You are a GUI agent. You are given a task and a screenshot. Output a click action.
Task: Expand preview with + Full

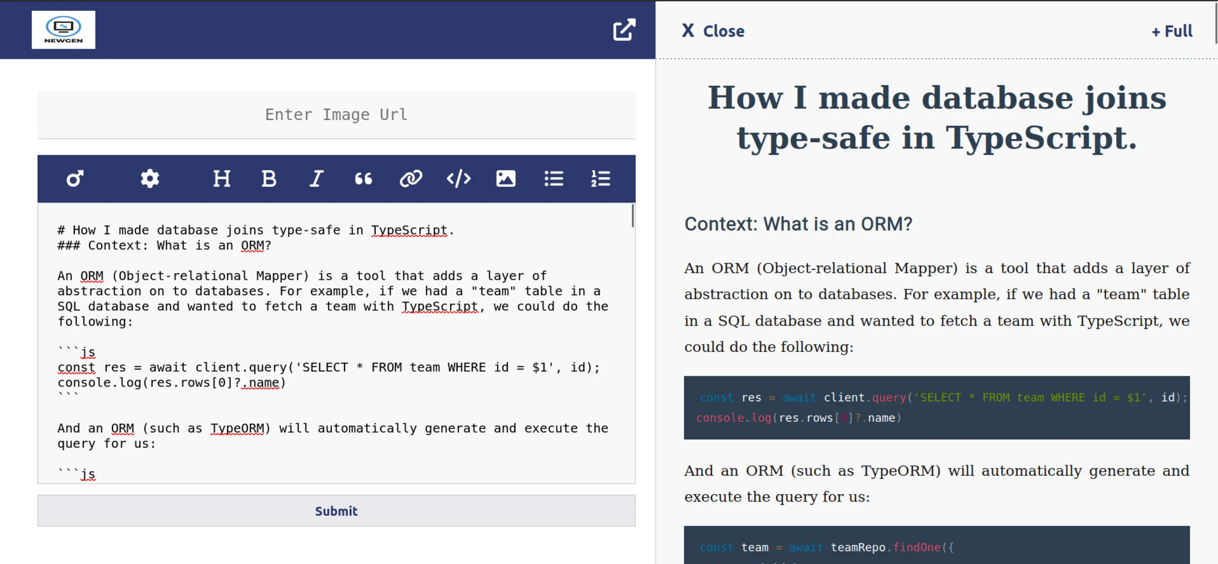pyautogui.click(x=1172, y=31)
